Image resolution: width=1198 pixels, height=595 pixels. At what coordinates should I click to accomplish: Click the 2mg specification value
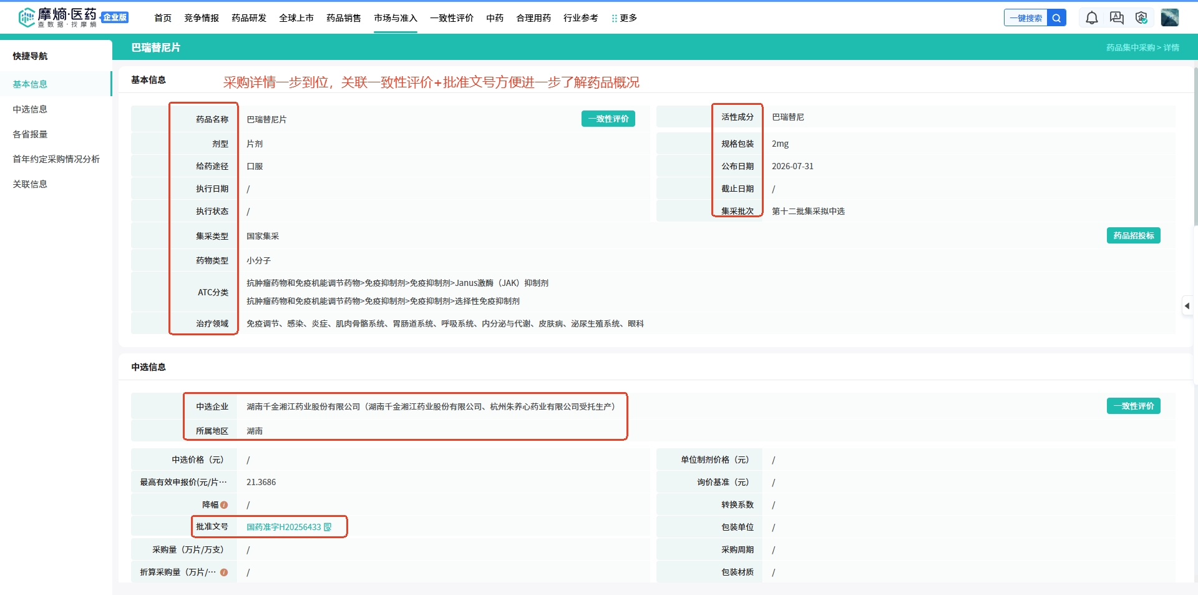tap(780, 144)
